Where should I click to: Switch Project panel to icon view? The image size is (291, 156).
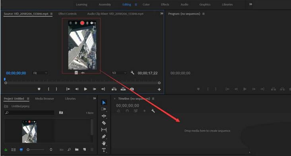click(21, 150)
